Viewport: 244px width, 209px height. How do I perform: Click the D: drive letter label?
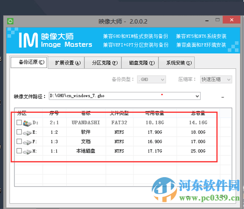click(36, 123)
